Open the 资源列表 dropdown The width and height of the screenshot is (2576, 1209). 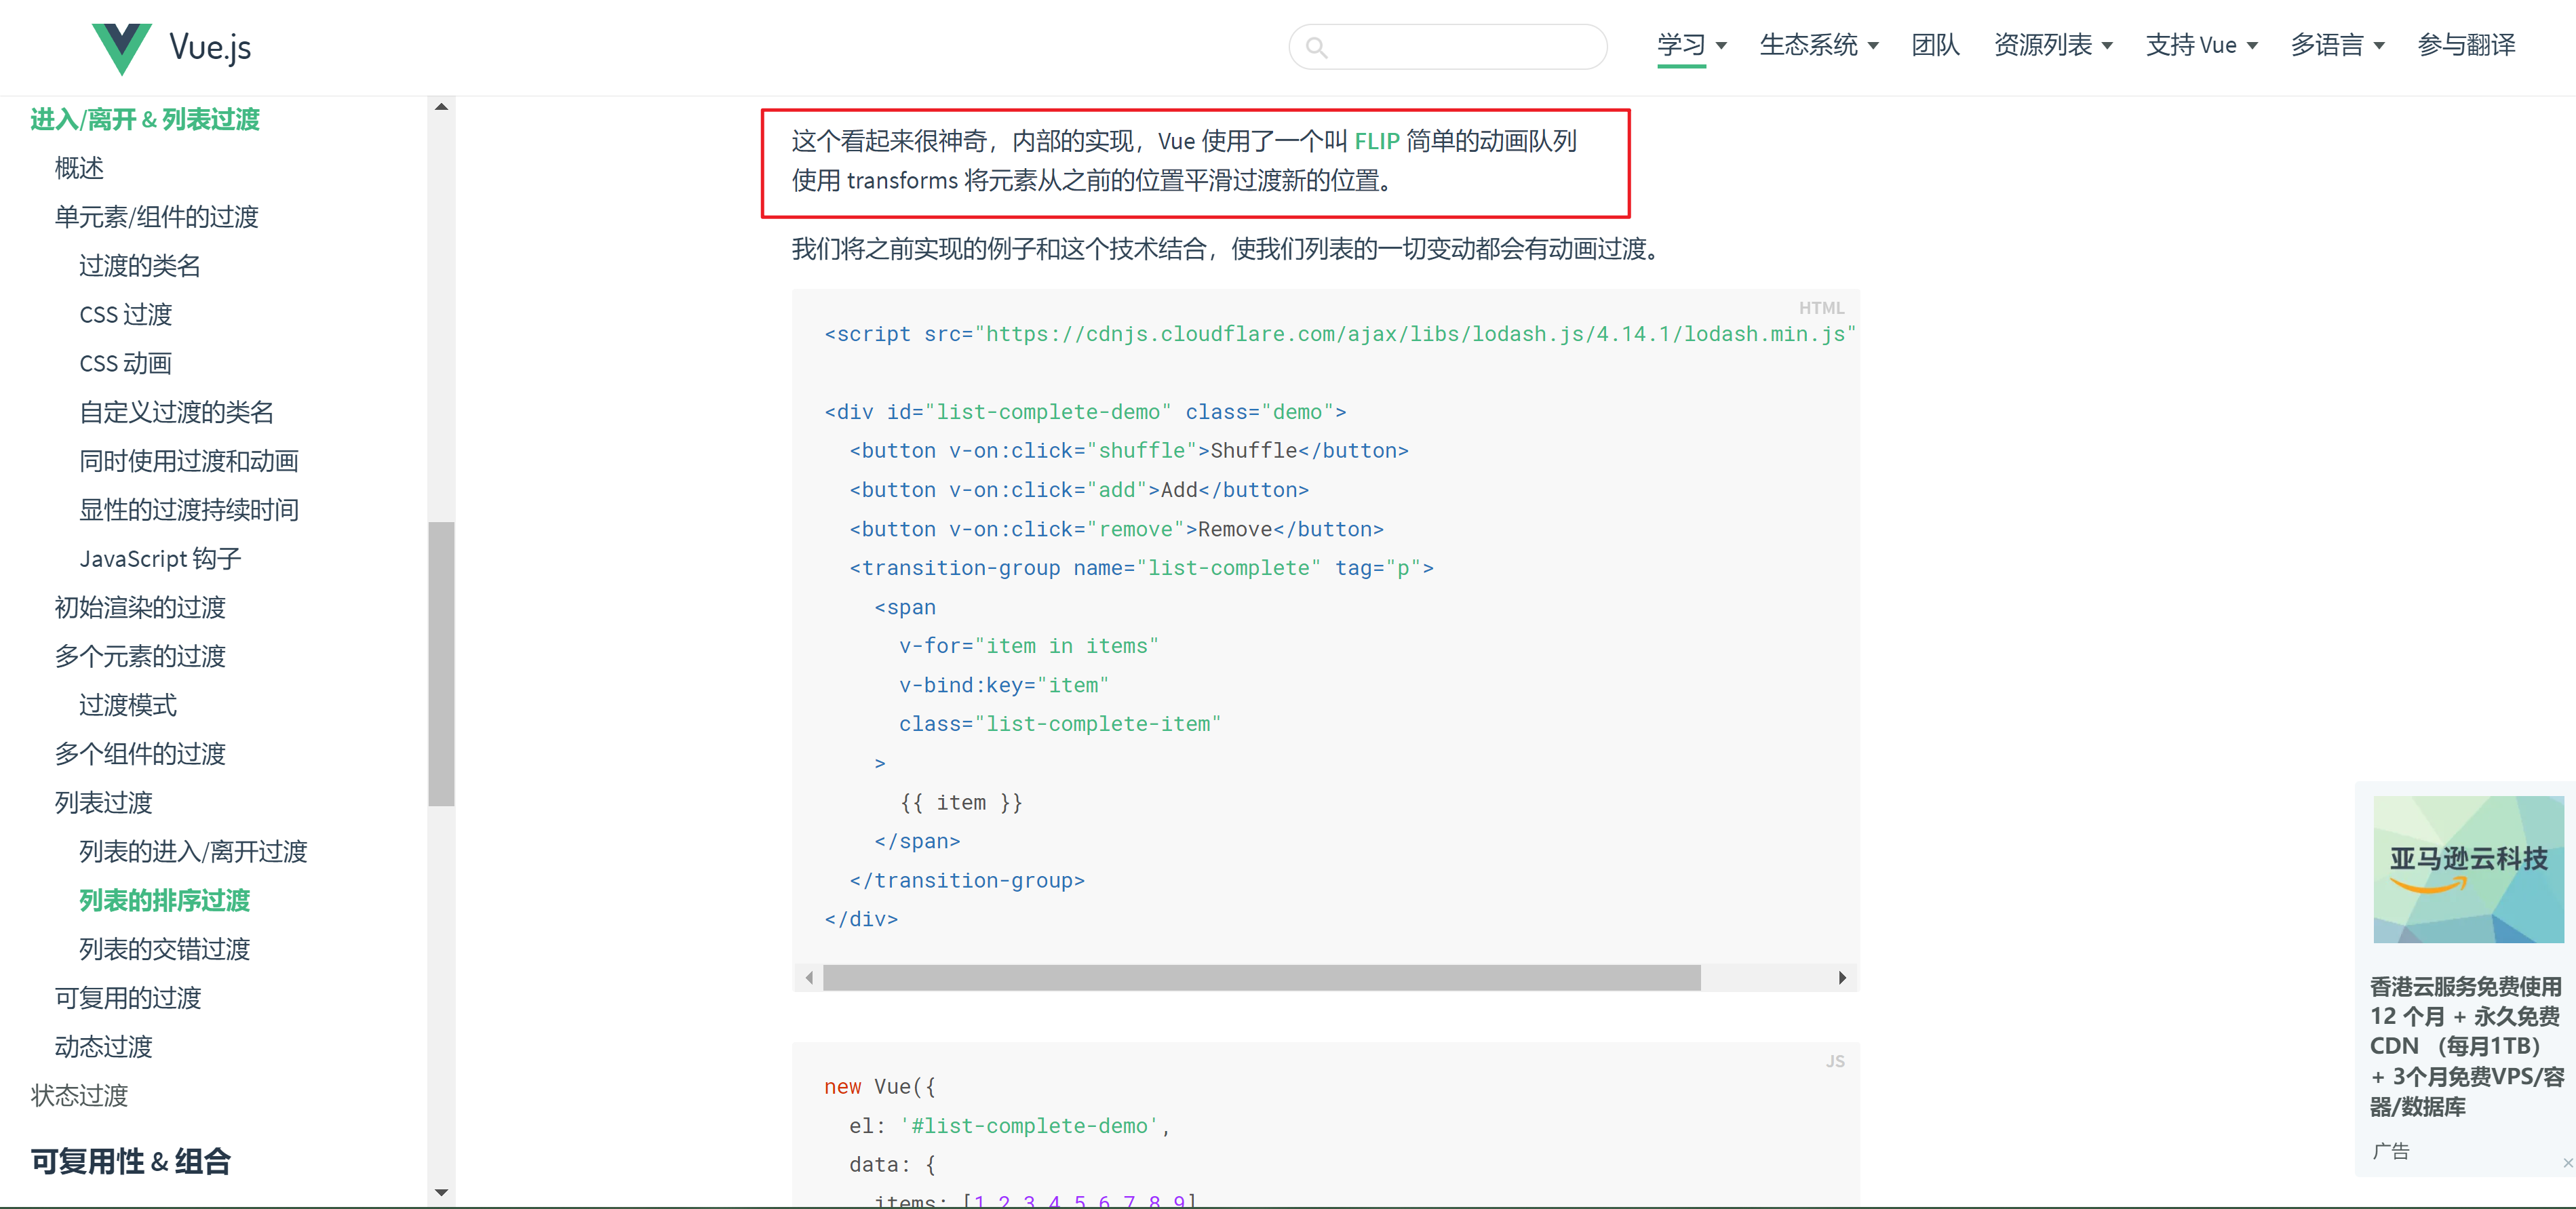coord(2052,45)
